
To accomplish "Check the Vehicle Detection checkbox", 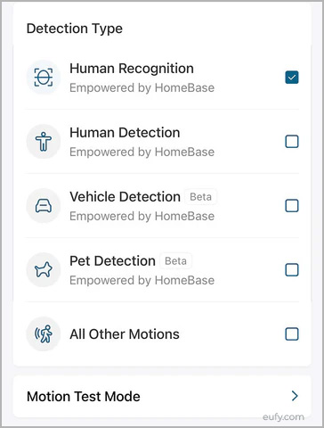I will (292, 206).
